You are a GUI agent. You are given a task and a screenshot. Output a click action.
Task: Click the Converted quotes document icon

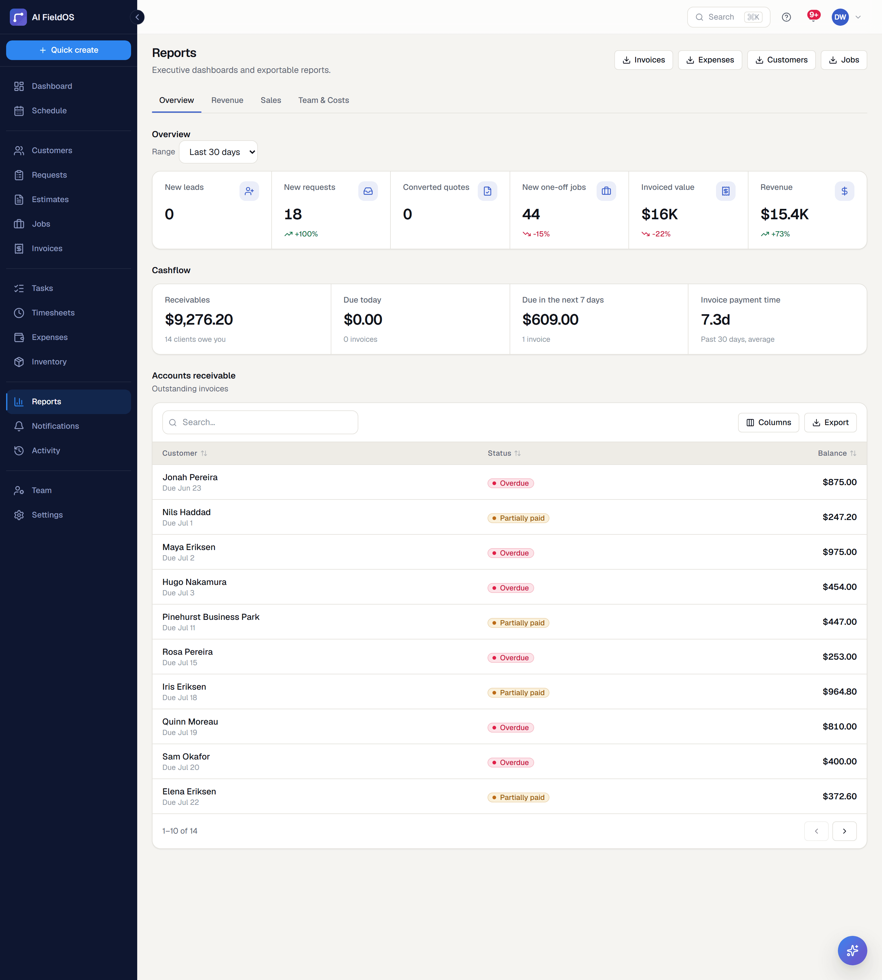[x=487, y=191]
